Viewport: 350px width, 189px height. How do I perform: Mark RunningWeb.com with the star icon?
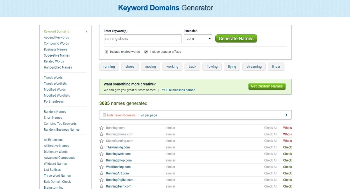[x=101, y=154]
